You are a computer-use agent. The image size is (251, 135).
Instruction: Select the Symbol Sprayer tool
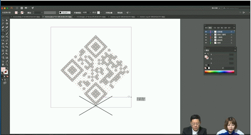[x=3, y=58]
